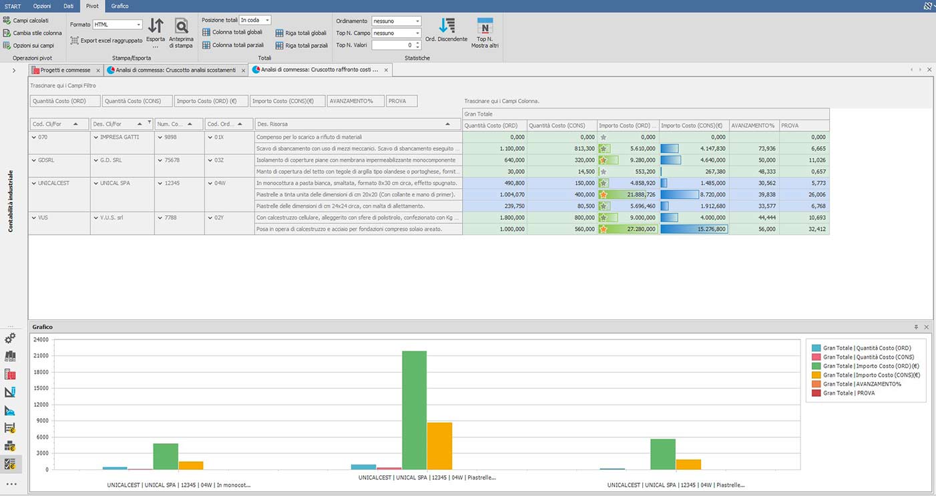Open the settings gears icon in left sidebar
The image size is (936, 496).
pos(10,339)
